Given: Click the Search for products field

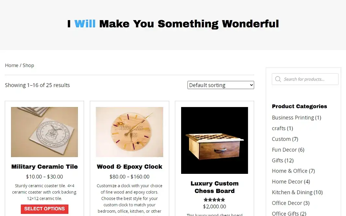Looking at the screenshot, I should (305, 79).
